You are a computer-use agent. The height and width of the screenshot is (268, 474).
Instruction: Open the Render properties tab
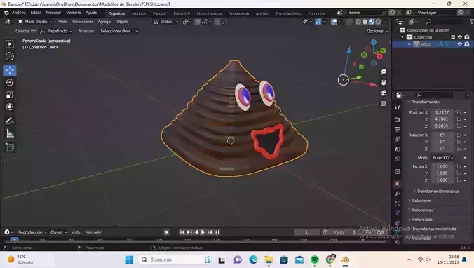(397, 120)
